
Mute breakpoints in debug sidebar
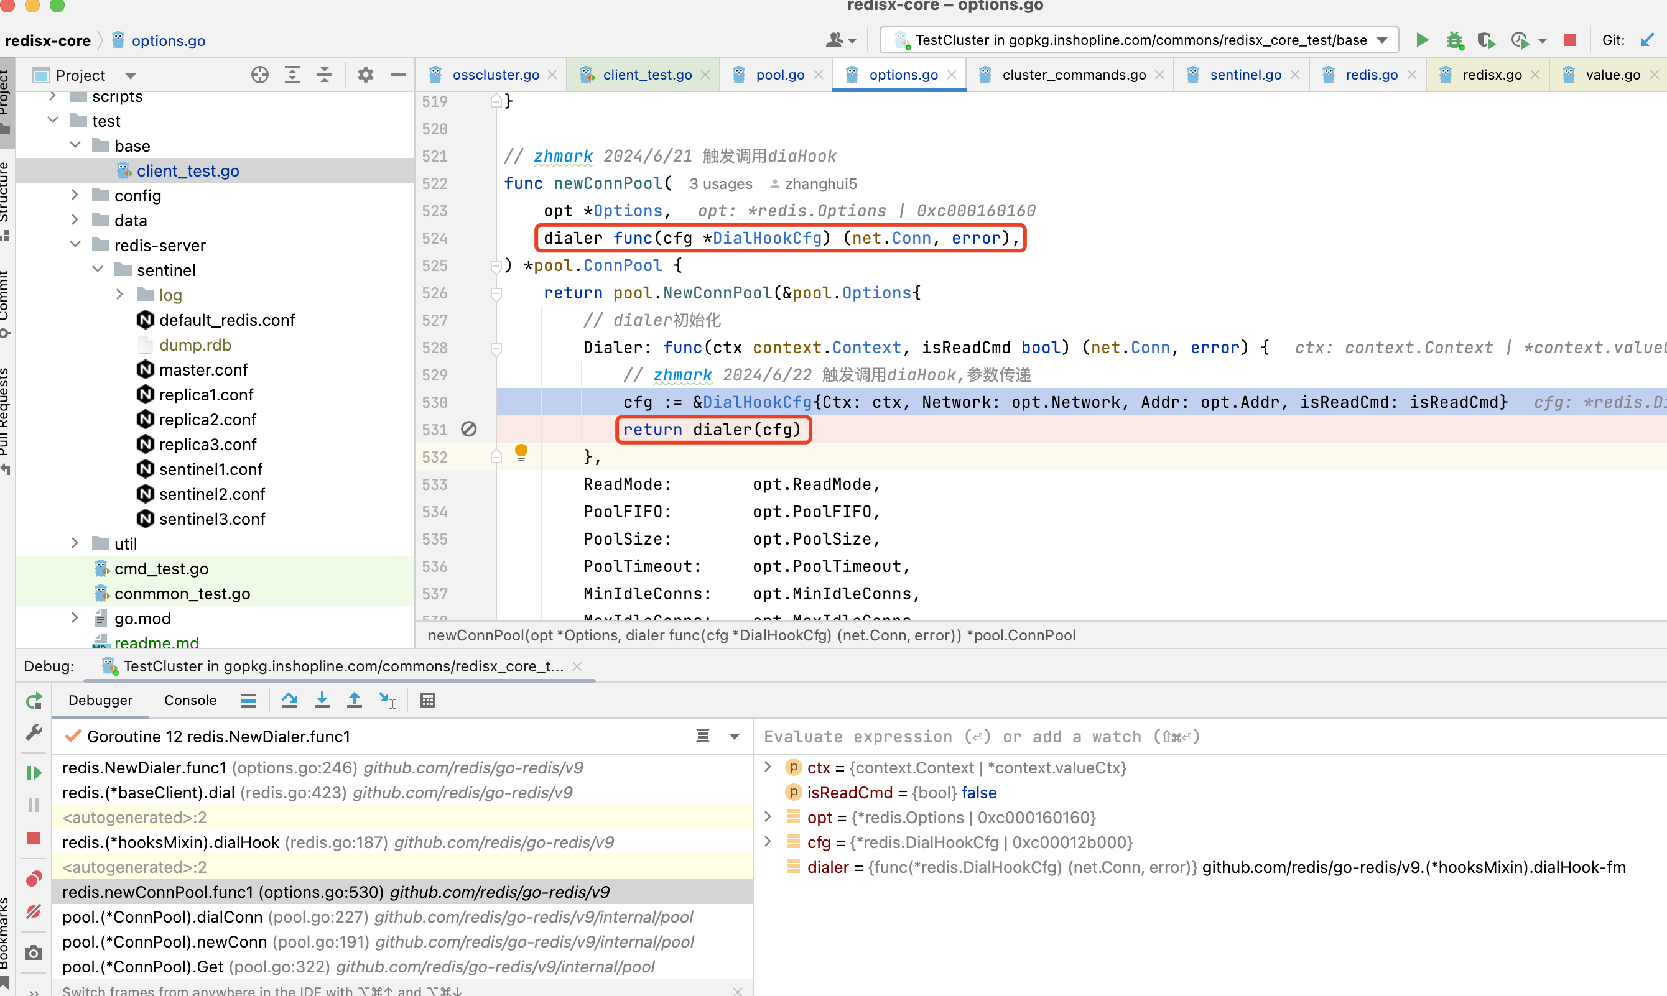(x=34, y=911)
